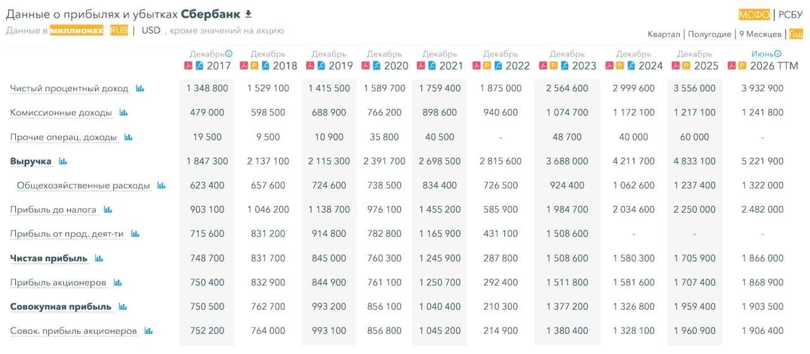Screen dimensions: 810x354
Task: Open the chart for Прибыль акционеров
Action: pos(118,282)
